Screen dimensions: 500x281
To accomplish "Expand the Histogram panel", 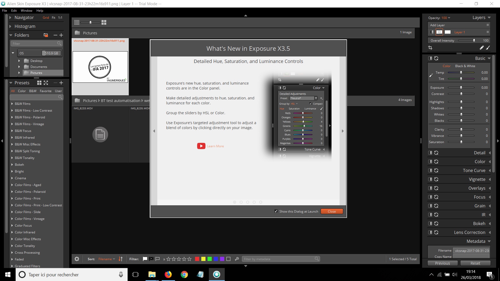I will point(10,26).
